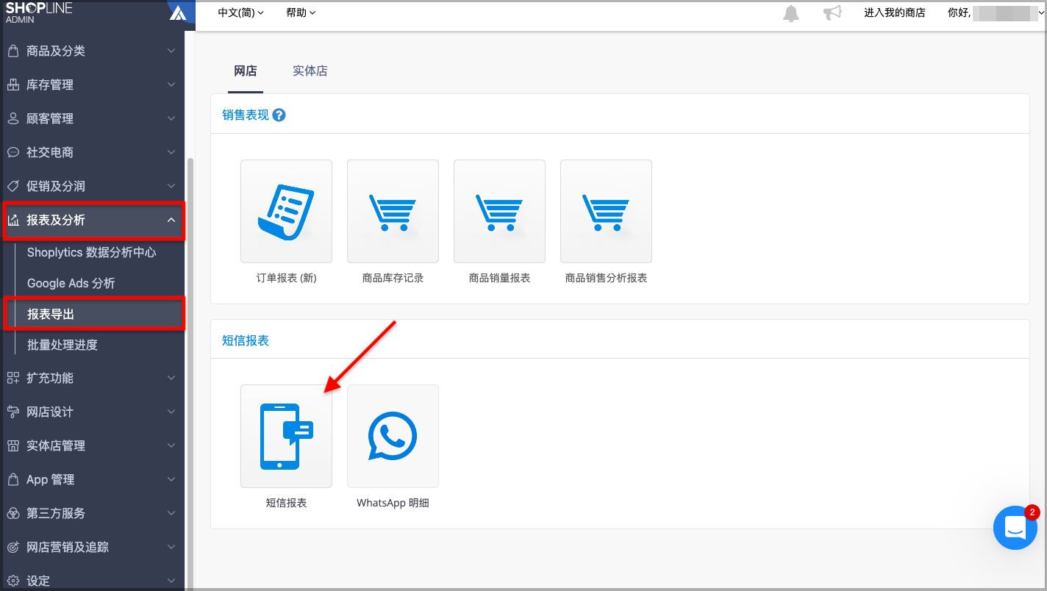
Task: Click the 报表及分析 chart icon
Action: pos(12,220)
